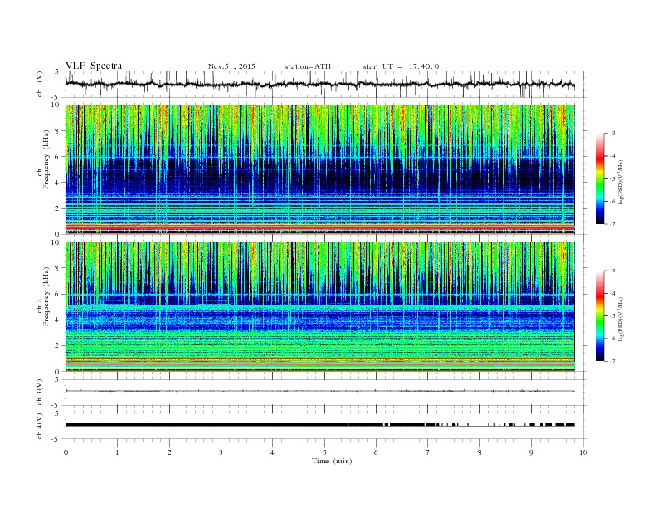This screenshot has height=508, width=657.
Task: Click the 'VLF Spectra' plot title
Action: (x=94, y=66)
